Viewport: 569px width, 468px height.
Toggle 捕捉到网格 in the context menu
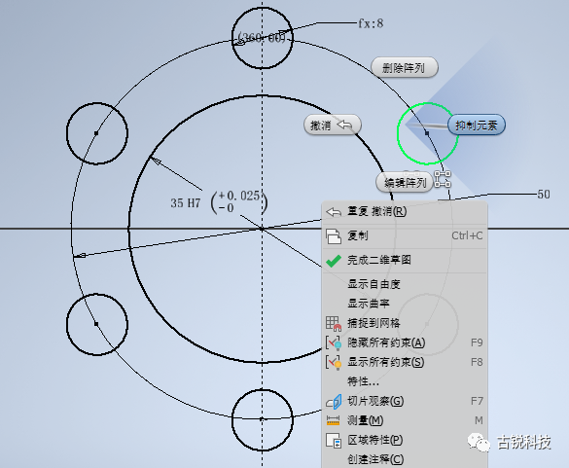pyautogui.click(x=405, y=323)
